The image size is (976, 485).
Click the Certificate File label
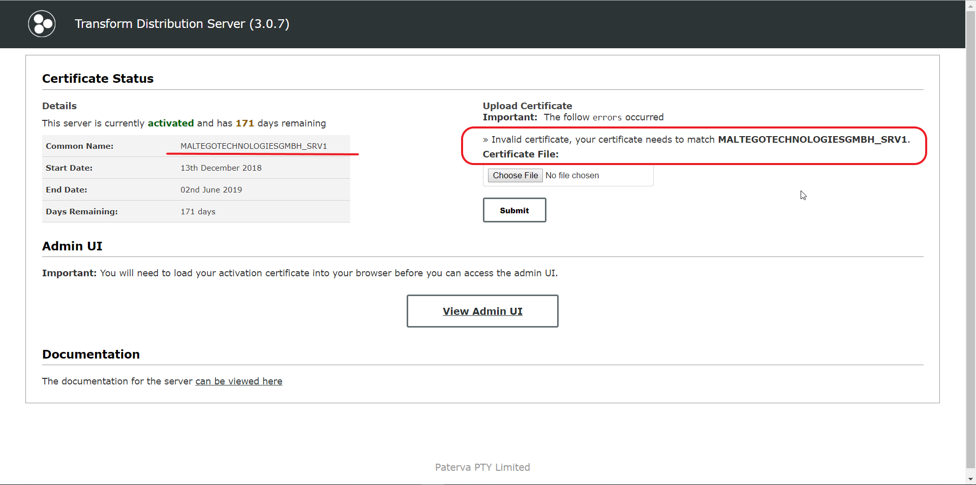point(521,154)
